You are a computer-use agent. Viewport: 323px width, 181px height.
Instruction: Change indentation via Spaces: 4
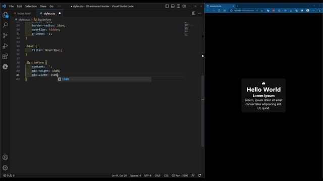(136, 175)
